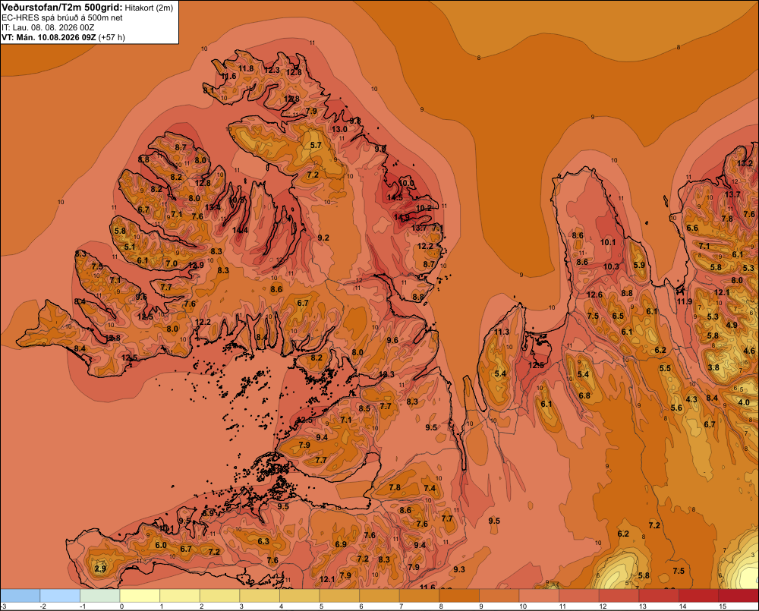Click the 6.9 temperature value on the map
This screenshot has width=759, height=611.
point(341,543)
